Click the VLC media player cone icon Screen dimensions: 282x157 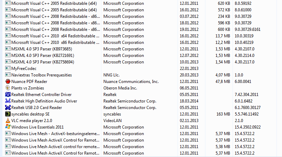pyautogui.click(x=8, y=120)
